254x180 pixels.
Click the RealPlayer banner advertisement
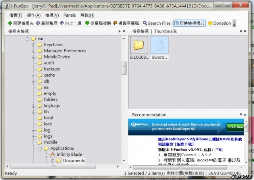(x=186, y=127)
